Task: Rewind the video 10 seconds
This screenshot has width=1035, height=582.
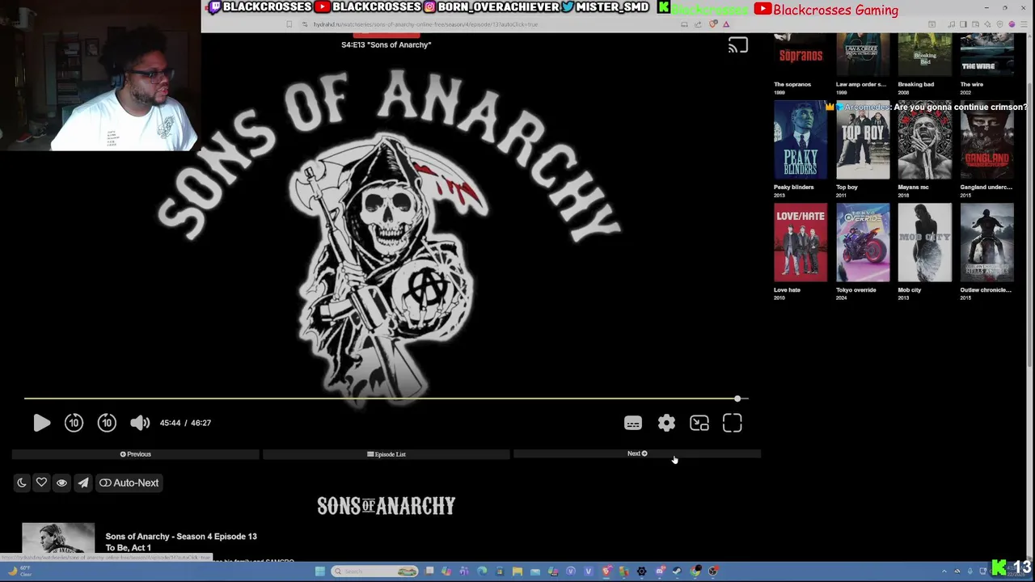Action: pyautogui.click(x=74, y=423)
